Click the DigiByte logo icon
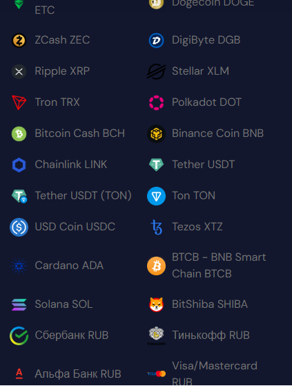 point(156,40)
